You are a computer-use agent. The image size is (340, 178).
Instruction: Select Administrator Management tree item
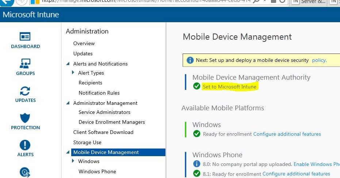click(106, 103)
